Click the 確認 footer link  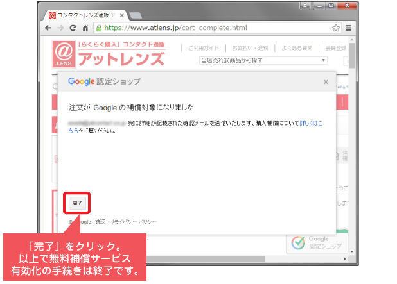[x=100, y=222]
